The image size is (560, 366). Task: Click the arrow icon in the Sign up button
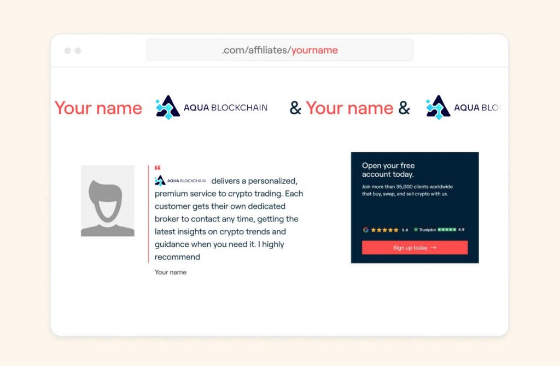pos(434,248)
